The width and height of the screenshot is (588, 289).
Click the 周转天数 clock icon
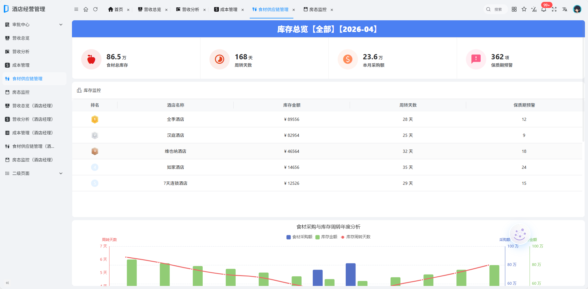coord(220,59)
